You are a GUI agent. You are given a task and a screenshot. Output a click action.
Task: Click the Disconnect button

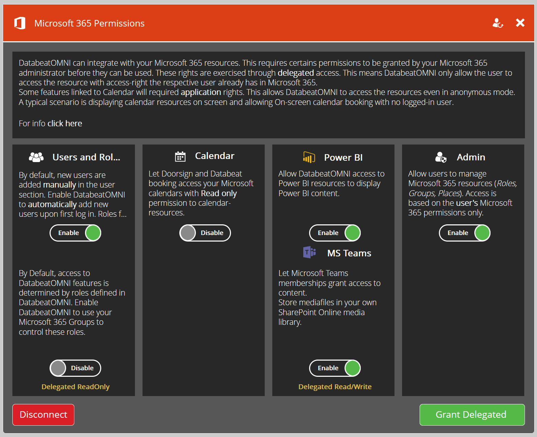click(x=43, y=415)
